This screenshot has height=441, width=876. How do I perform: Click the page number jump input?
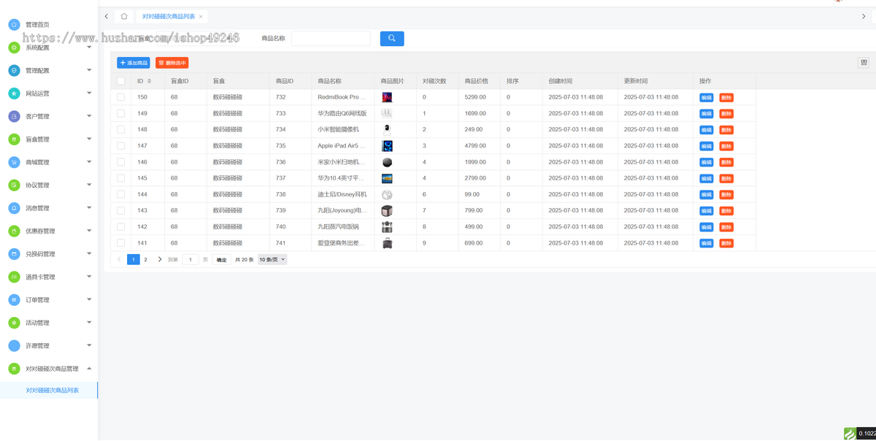click(x=190, y=259)
